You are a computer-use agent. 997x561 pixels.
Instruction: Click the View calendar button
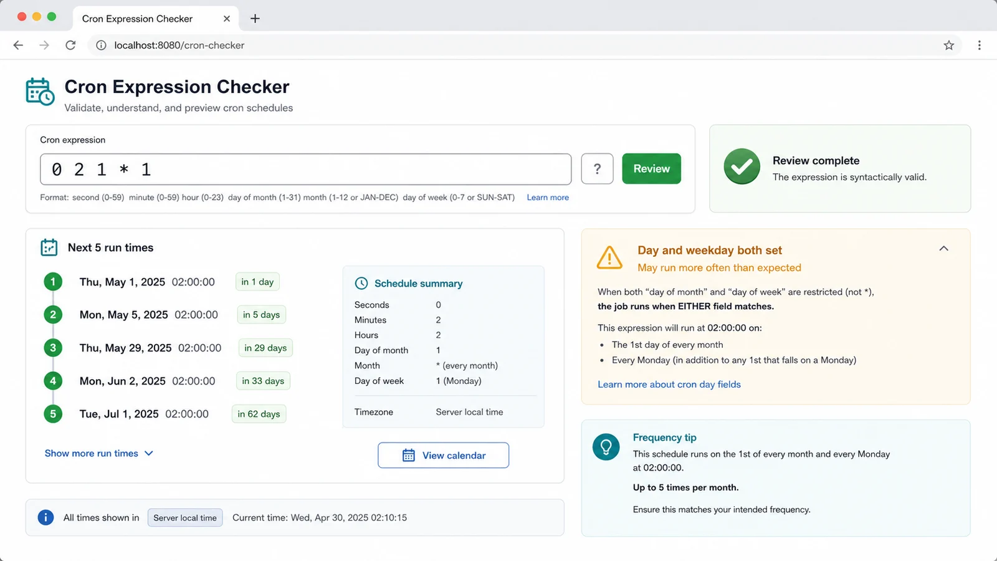click(x=443, y=455)
